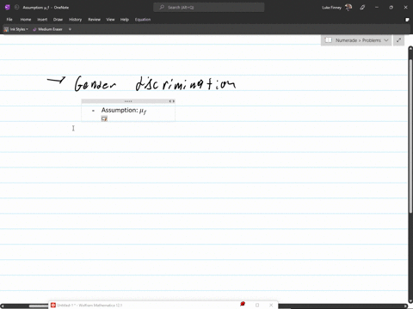The height and width of the screenshot is (309, 413).
Task: Click the scroll down arrow of the page
Action: coord(410,301)
